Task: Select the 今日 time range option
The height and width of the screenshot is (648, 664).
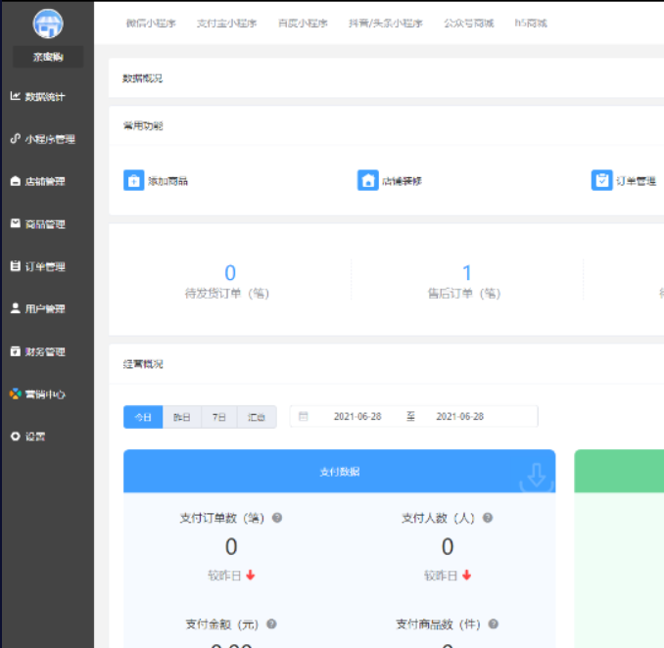Action: pyautogui.click(x=143, y=417)
